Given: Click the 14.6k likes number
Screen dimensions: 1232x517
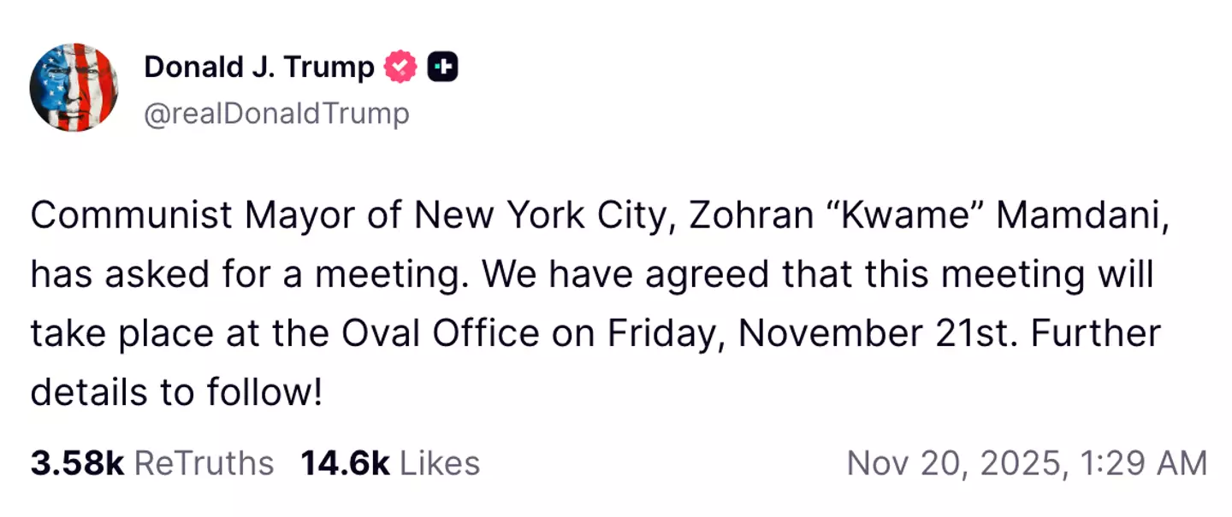Looking at the screenshot, I should pos(345,464).
